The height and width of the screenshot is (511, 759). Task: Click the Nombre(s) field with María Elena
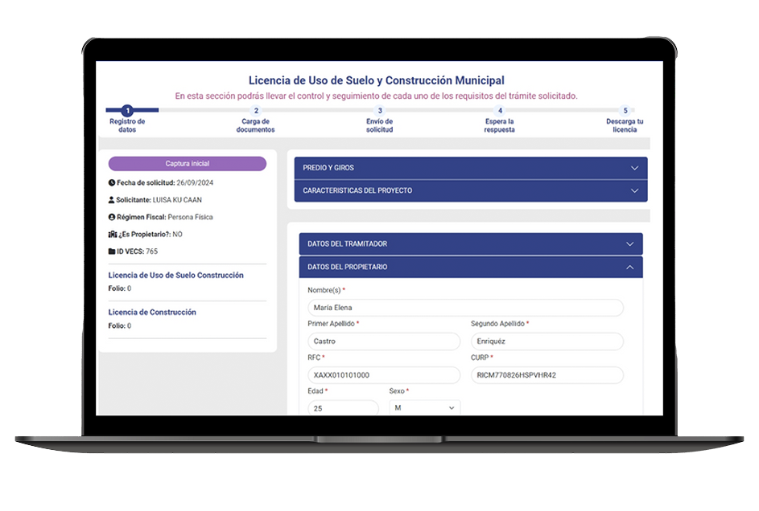point(465,308)
